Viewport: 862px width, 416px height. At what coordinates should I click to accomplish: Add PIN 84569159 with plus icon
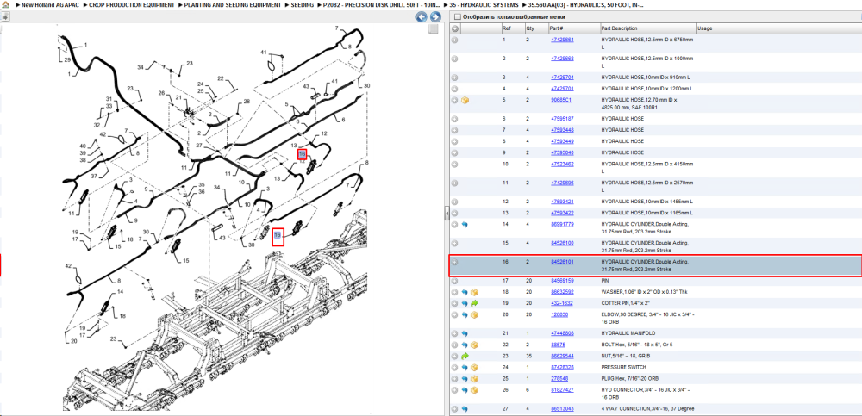pyautogui.click(x=454, y=281)
